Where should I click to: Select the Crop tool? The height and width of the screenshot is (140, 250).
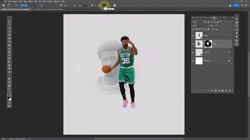point(9,35)
